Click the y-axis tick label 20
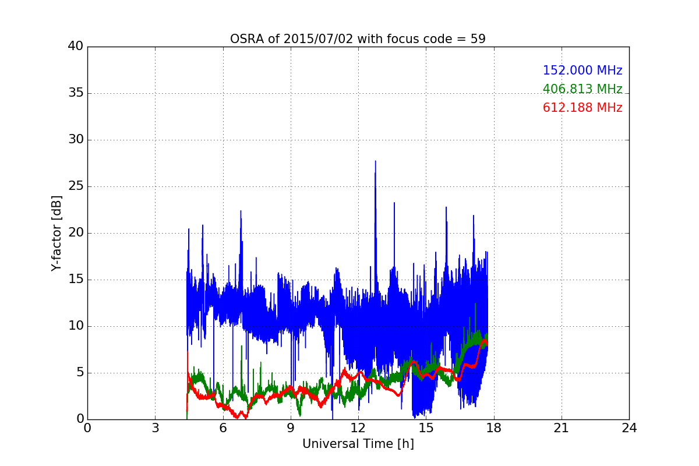 pos(76,233)
